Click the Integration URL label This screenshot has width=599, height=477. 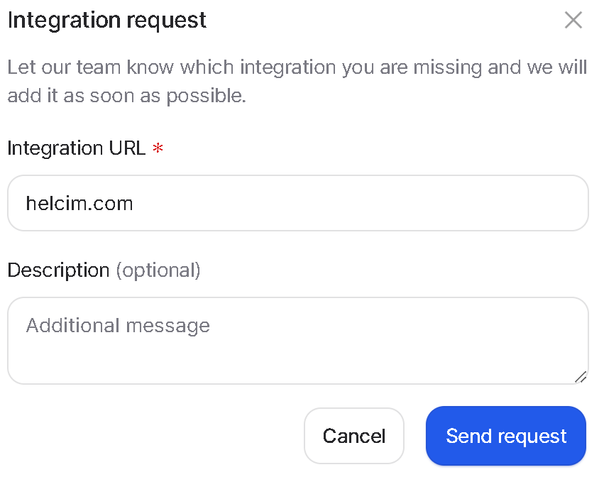pyautogui.click(x=77, y=148)
